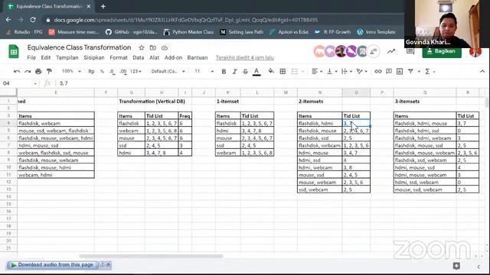Toggle italic formatting
Screen dimensions: 490x275
(234, 71)
